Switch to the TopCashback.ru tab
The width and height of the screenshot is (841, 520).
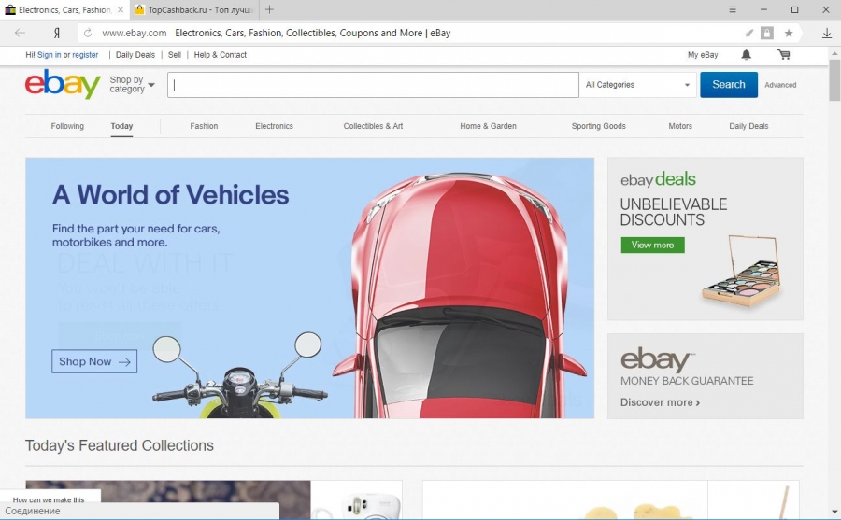pyautogui.click(x=193, y=9)
